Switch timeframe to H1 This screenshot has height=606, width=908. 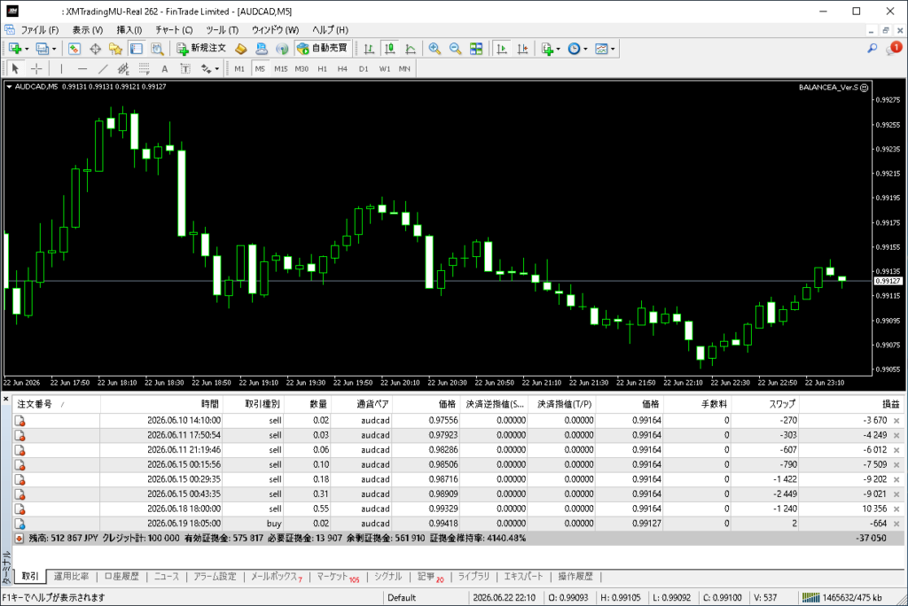pos(323,69)
